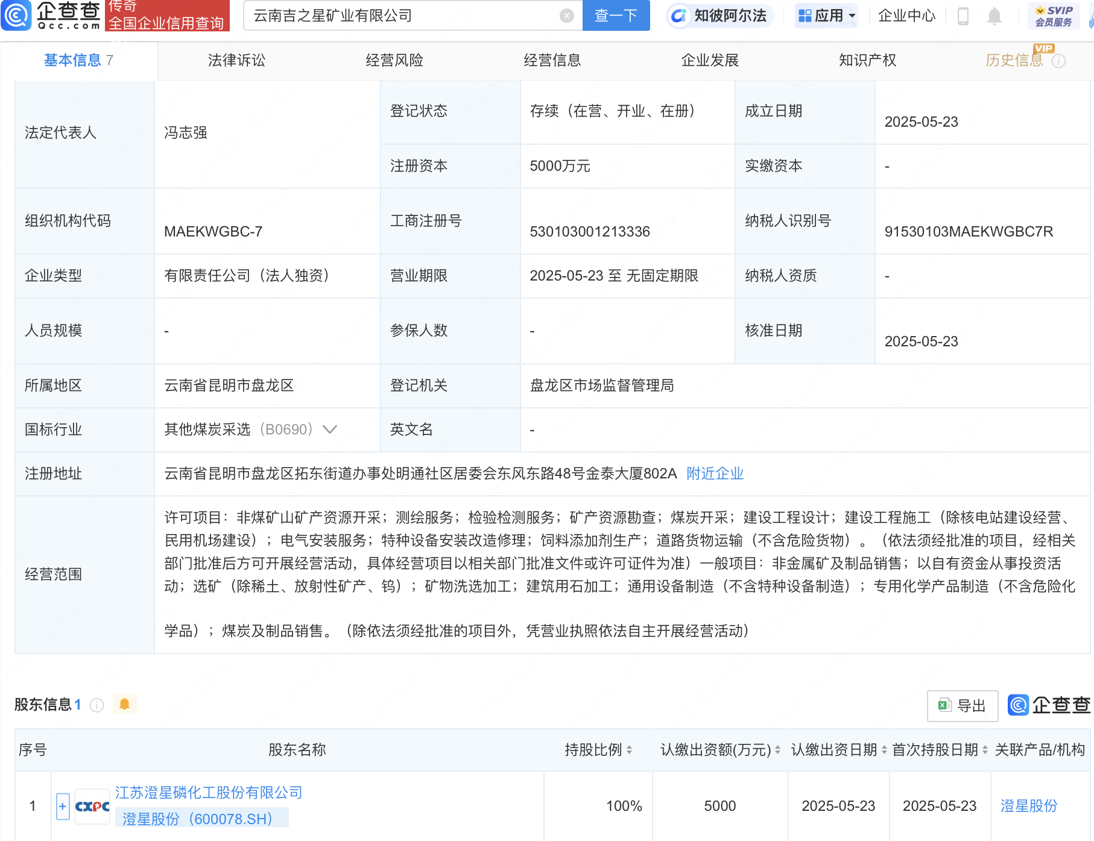Clear the search box with the x icon
Screen dimensions: 1094x841
pos(566,16)
